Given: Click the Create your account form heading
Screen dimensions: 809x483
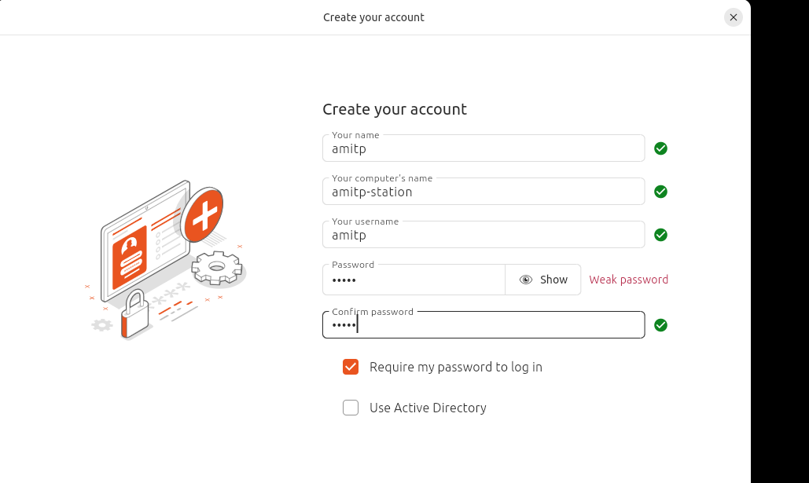Looking at the screenshot, I should (395, 109).
